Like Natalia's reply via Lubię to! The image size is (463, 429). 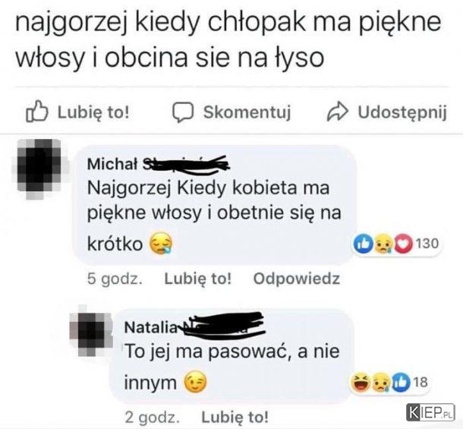point(235,417)
